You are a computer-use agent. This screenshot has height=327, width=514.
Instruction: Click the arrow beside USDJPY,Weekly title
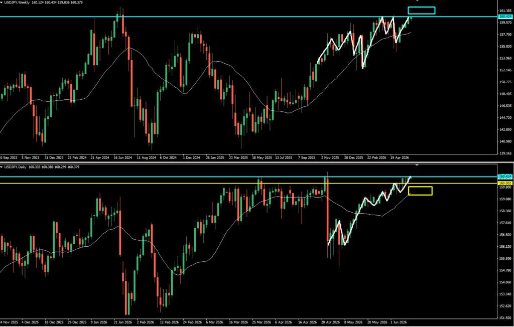click(x=2, y=3)
